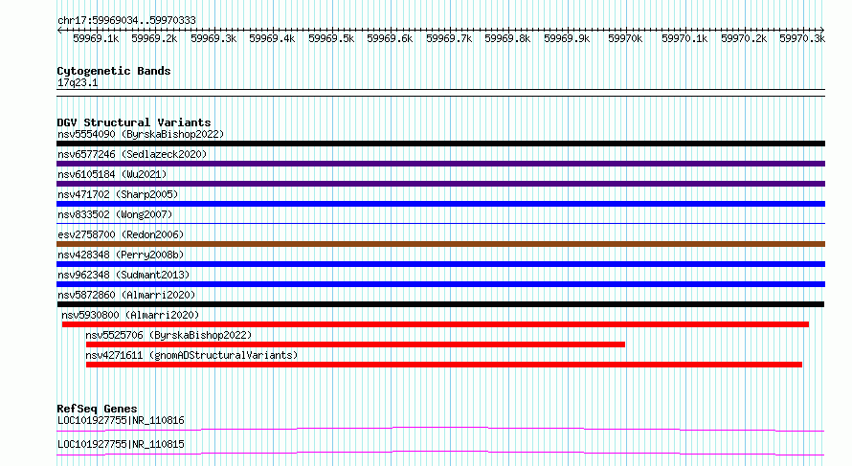Screen dimensions: 852x466
Task: Click the 59969.6k ruler tick label
Action: point(391,38)
